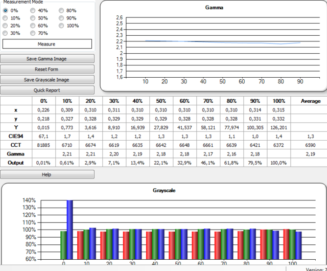The height and width of the screenshot is (271, 327).
Task: Click the 50% column header in table
Action: coord(161,101)
